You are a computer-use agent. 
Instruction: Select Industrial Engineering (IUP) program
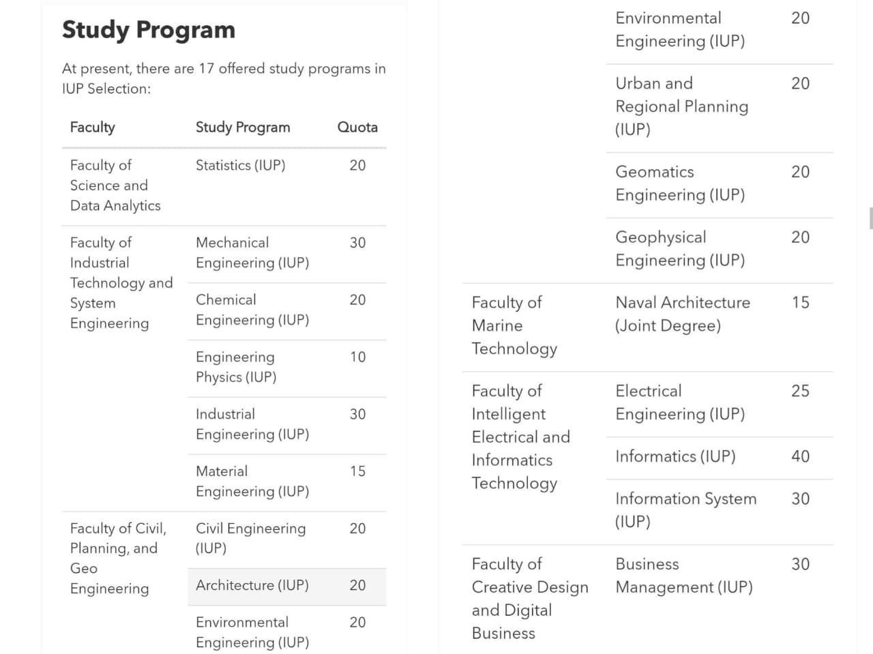pyautogui.click(x=252, y=424)
